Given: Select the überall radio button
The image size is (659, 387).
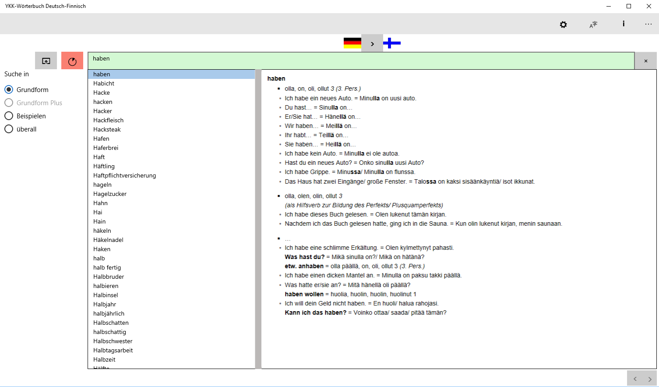Looking at the screenshot, I should click(x=9, y=129).
